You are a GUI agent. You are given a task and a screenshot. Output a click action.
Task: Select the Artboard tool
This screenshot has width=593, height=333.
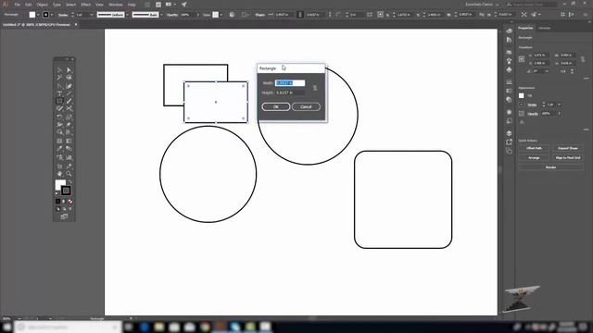[x=59, y=166]
